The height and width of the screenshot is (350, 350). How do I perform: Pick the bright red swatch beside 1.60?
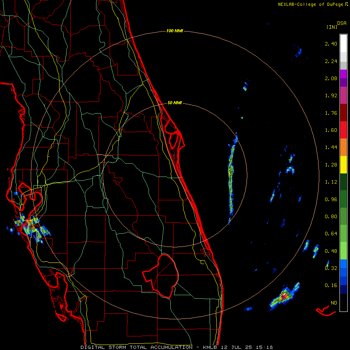pos(343,130)
